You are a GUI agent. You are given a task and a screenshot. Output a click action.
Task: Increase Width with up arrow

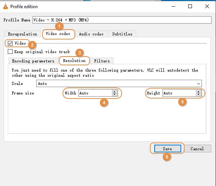115,92
